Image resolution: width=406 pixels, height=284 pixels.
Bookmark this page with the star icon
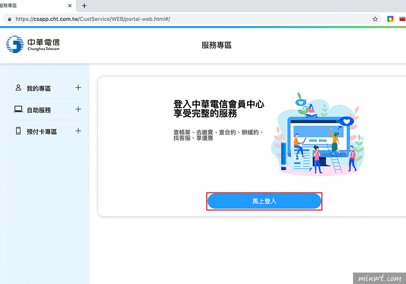click(x=375, y=19)
